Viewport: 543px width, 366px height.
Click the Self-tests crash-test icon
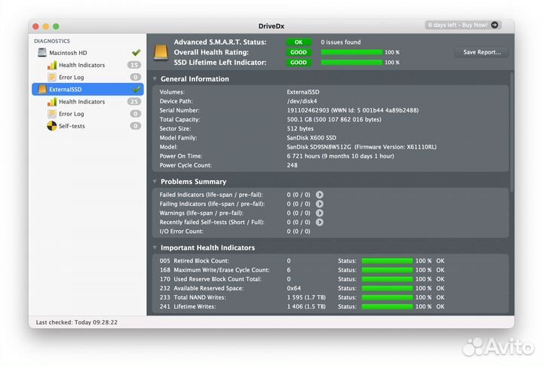tap(52, 126)
